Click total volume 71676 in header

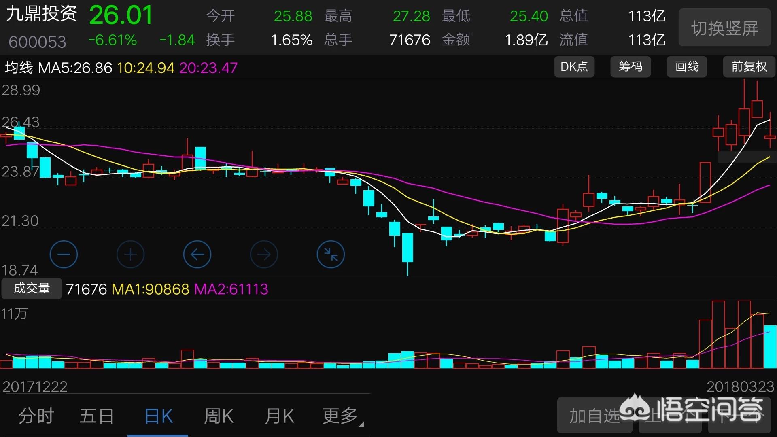click(x=410, y=40)
